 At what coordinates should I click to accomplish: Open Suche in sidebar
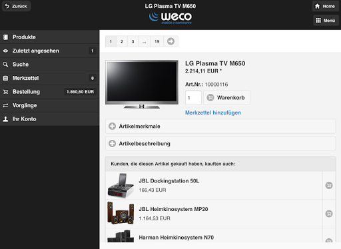click(49, 65)
